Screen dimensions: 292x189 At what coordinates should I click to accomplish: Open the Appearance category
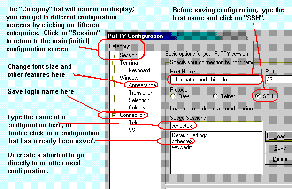pyautogui.click(x=142, y=85)
